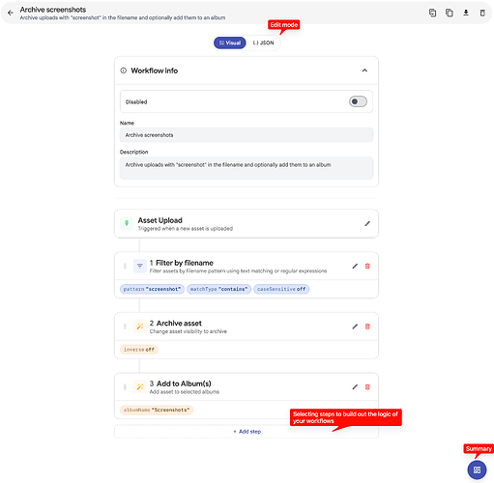The height and width of the screenshot is (483, 494).
Task: Click the duplicate workflow icon in header
Action: point(450,13)
